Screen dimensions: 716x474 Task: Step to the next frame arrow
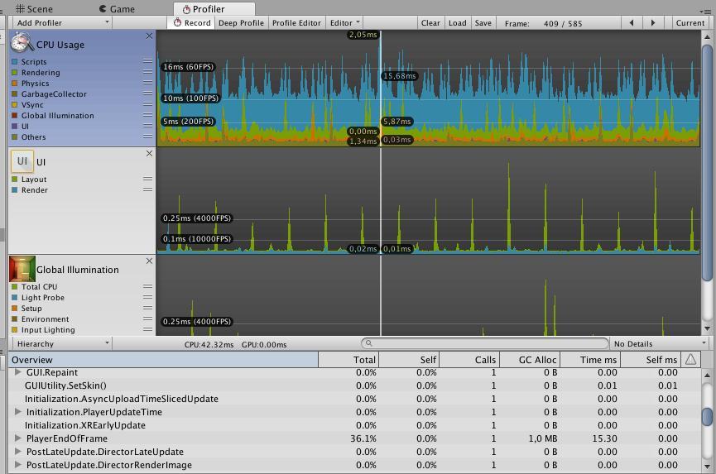pyautogui.click(x=653, y=23)
